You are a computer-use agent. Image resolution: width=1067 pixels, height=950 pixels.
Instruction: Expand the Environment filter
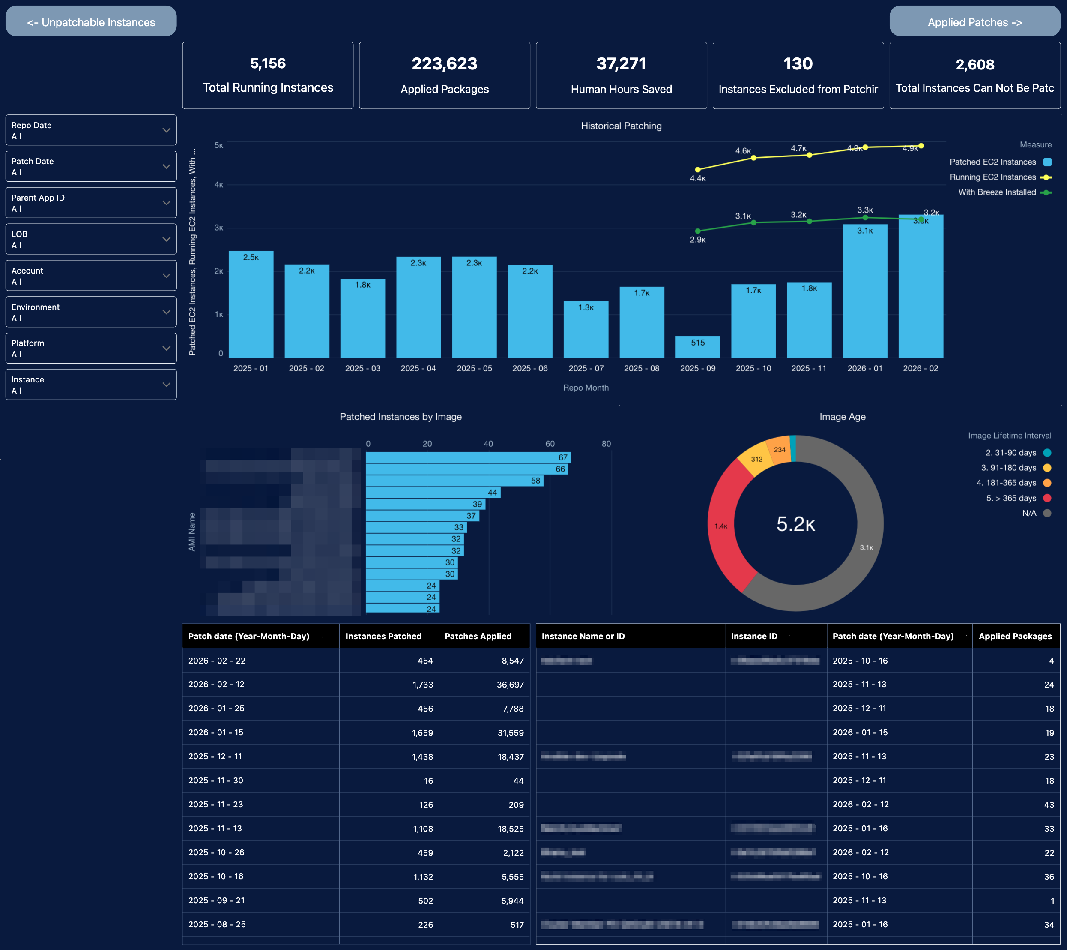(91, 312)
